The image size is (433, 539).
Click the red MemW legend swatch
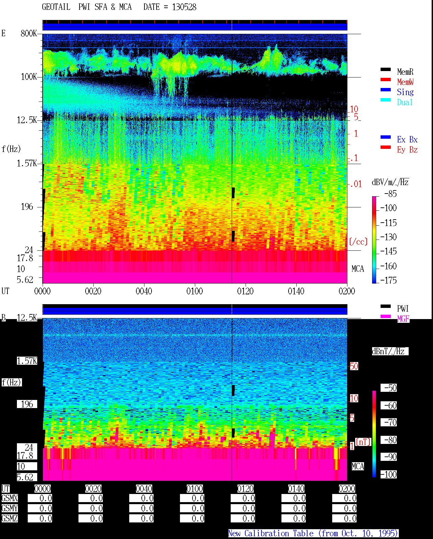386,80
